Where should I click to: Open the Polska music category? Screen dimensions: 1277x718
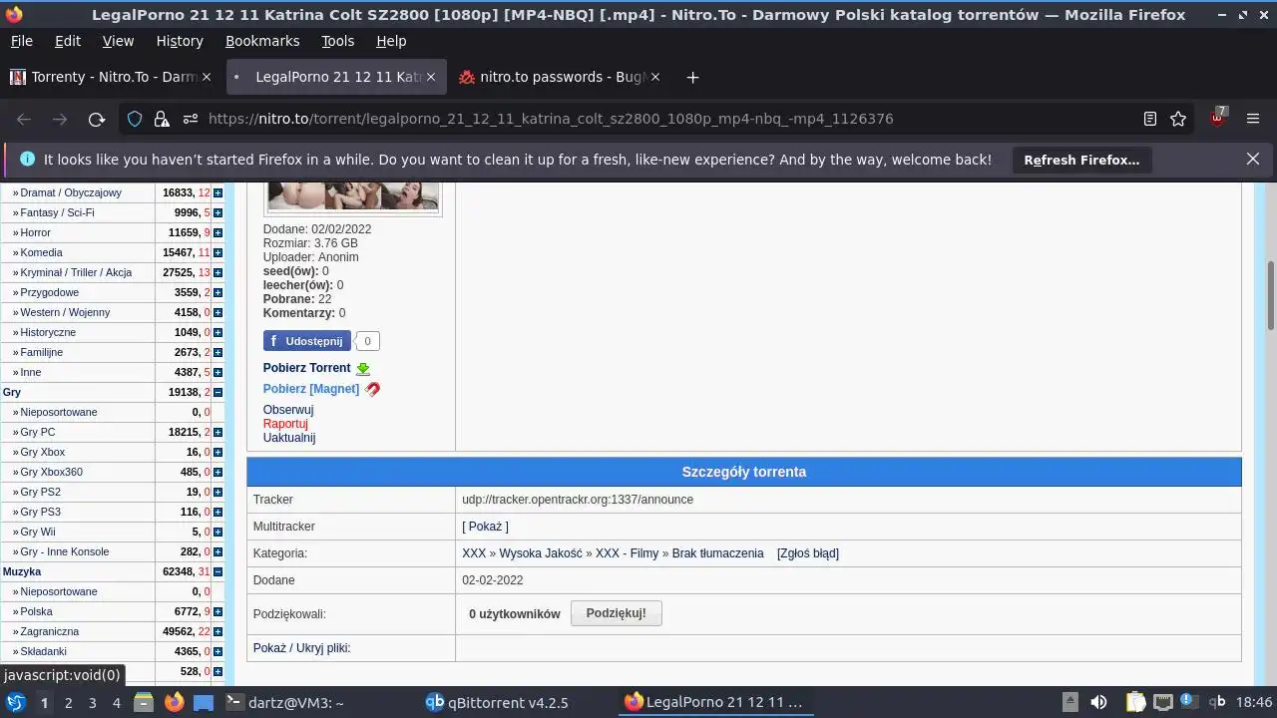(x=36, y=611)
